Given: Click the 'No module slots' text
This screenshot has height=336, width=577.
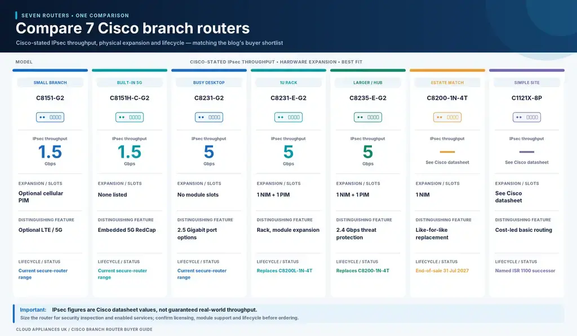Looking at the screenshot, I should click(x=198, y=195).
